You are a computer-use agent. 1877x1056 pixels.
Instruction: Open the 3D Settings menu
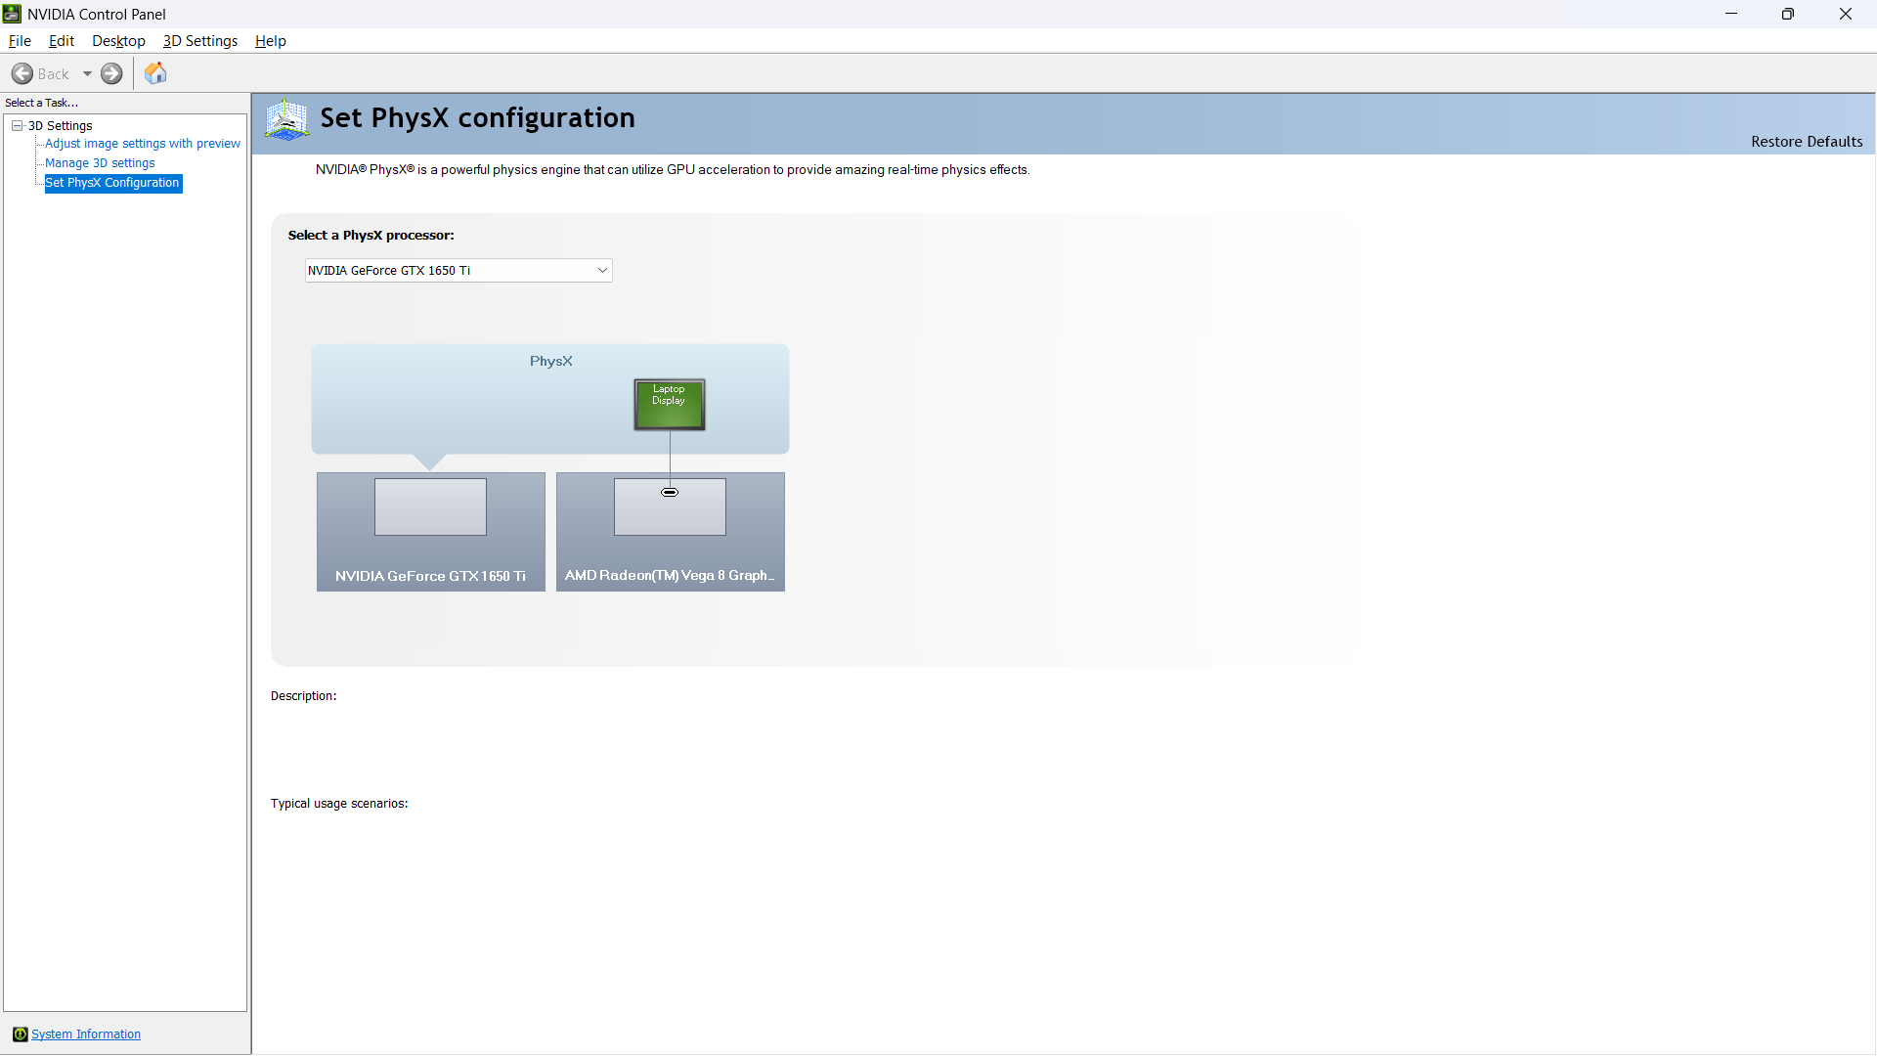[x=200, y=41]
